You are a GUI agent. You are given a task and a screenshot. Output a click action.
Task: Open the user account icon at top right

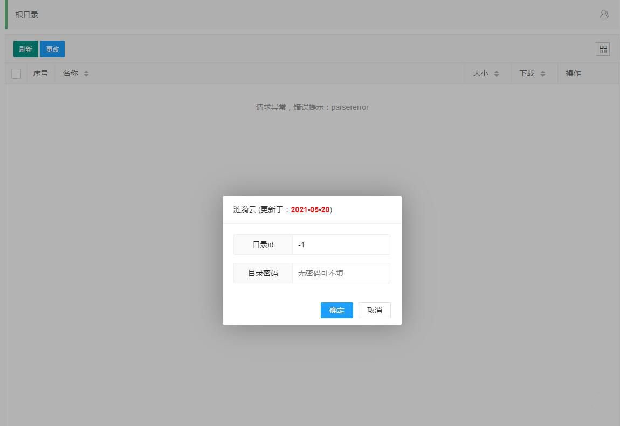click(x=604, y=15)
